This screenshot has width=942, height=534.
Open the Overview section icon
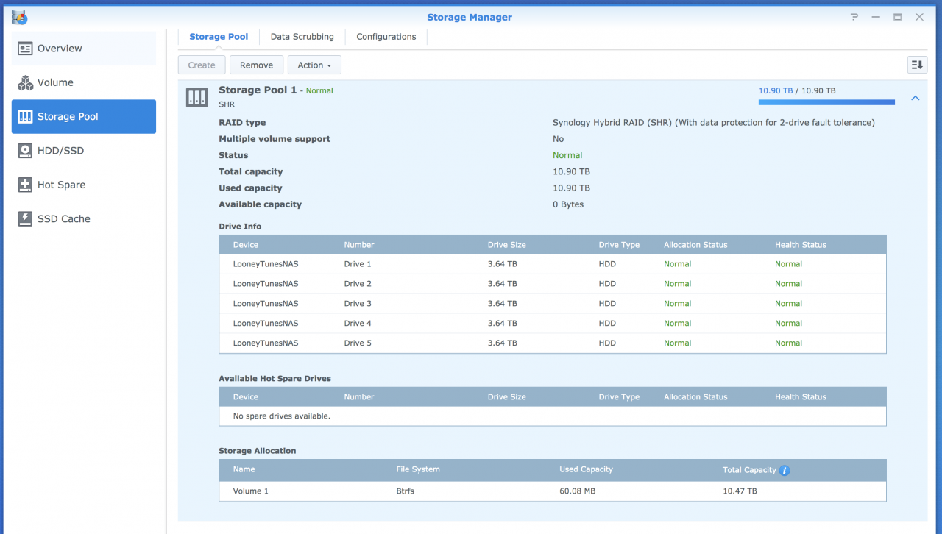pyautogui.click(x=26, y=49)
